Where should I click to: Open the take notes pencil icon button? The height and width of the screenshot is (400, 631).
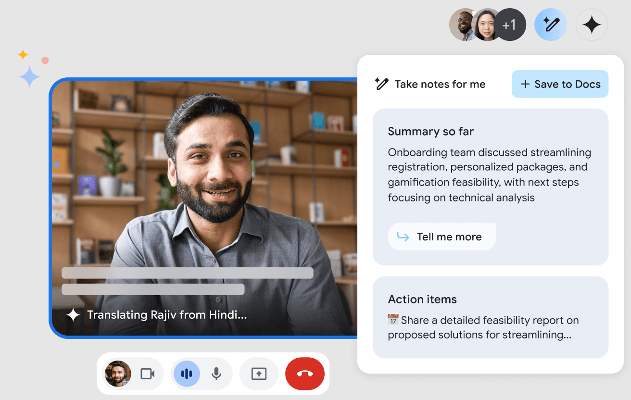551,25
